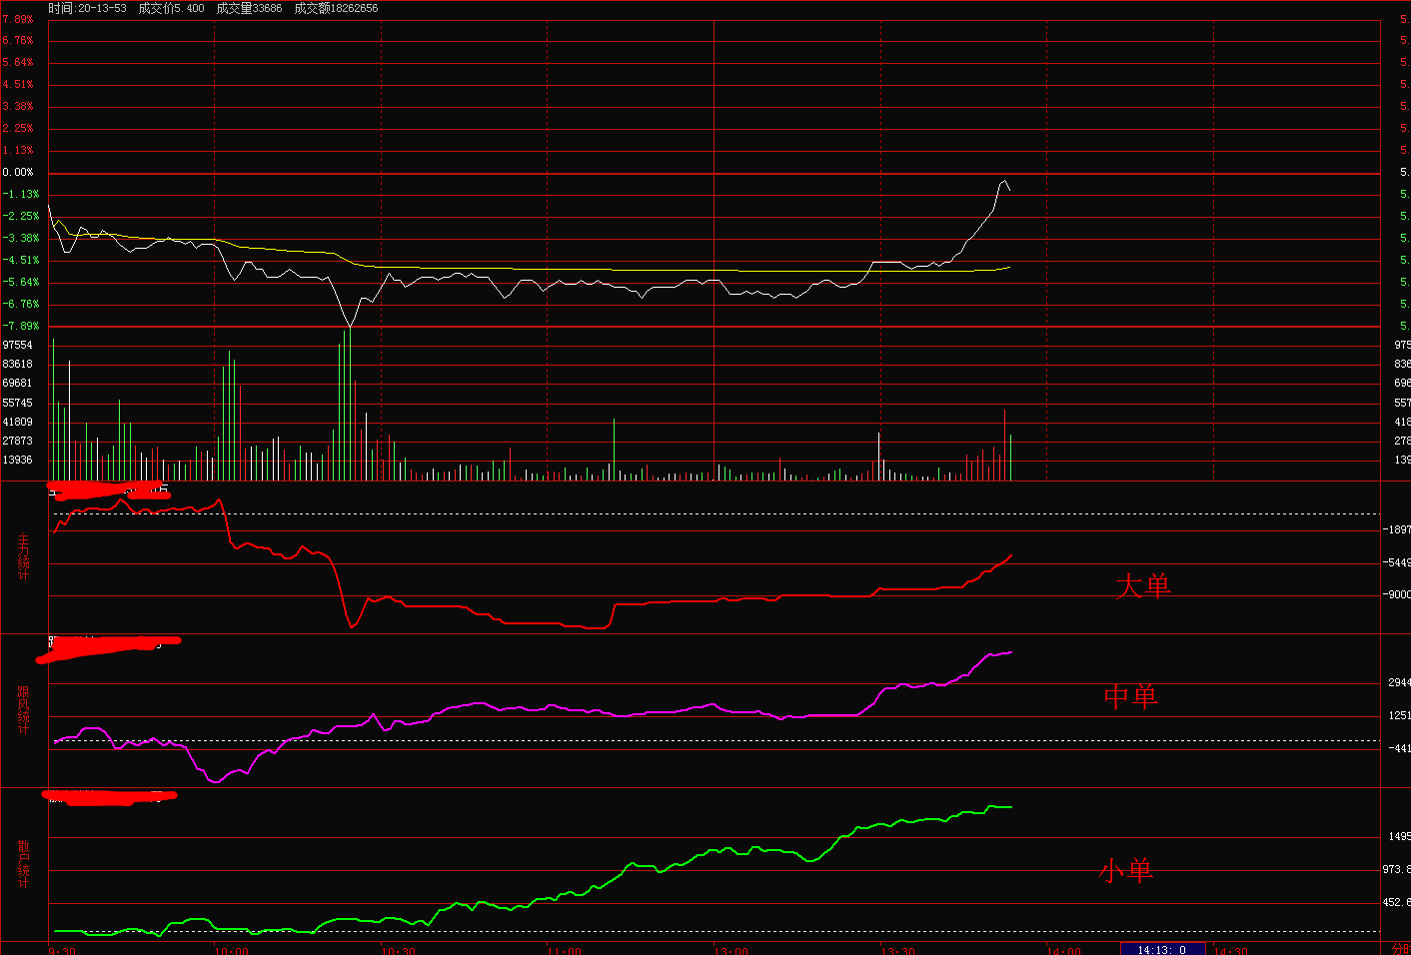Select the 5.64% left axis label
Viewport: 1411px width, 955px height.
18,63
